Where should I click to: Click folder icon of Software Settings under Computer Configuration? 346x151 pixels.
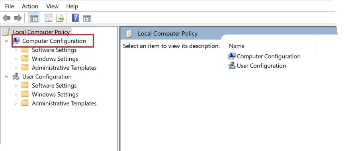(25, 50)
